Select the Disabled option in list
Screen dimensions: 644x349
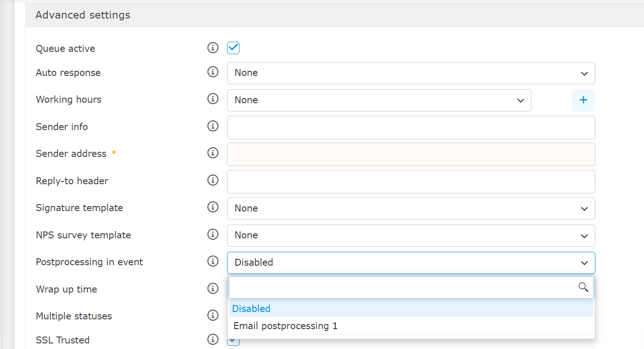point(411,308)
